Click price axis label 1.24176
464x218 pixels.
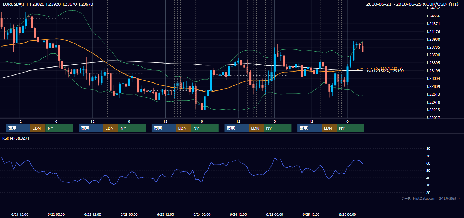coord(433,32)
